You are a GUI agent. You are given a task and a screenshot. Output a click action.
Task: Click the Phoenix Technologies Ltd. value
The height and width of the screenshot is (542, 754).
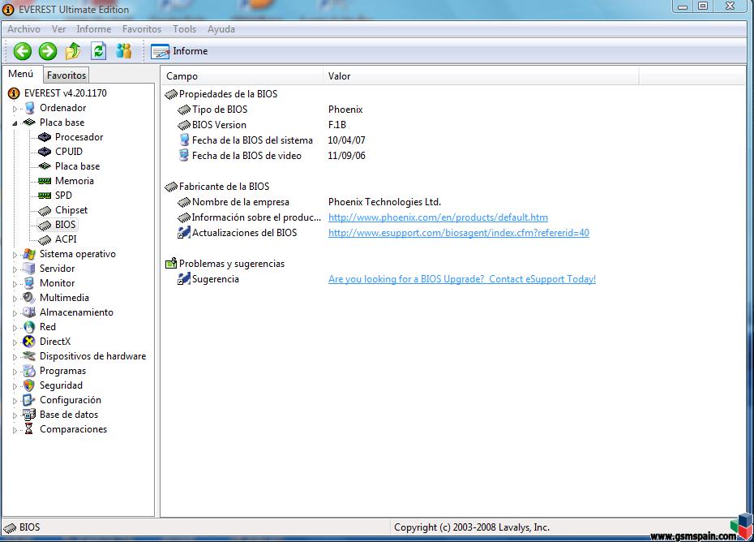click(384, 202)
